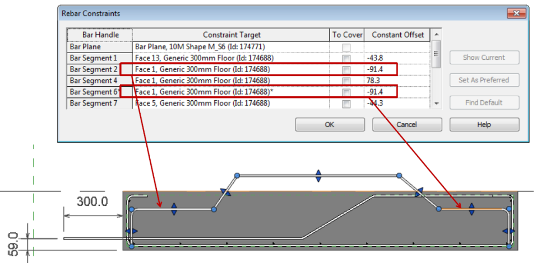This screenshot has width=537, height=263.
Task: Select the Bar Segment 6* row handle
Action: [100, 92]
